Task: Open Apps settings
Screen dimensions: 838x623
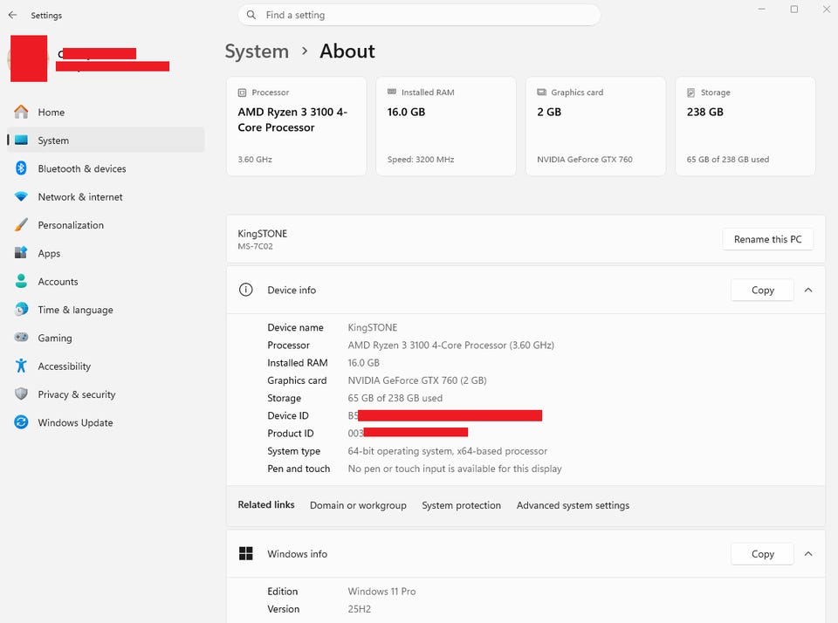Action: [106, 253]
